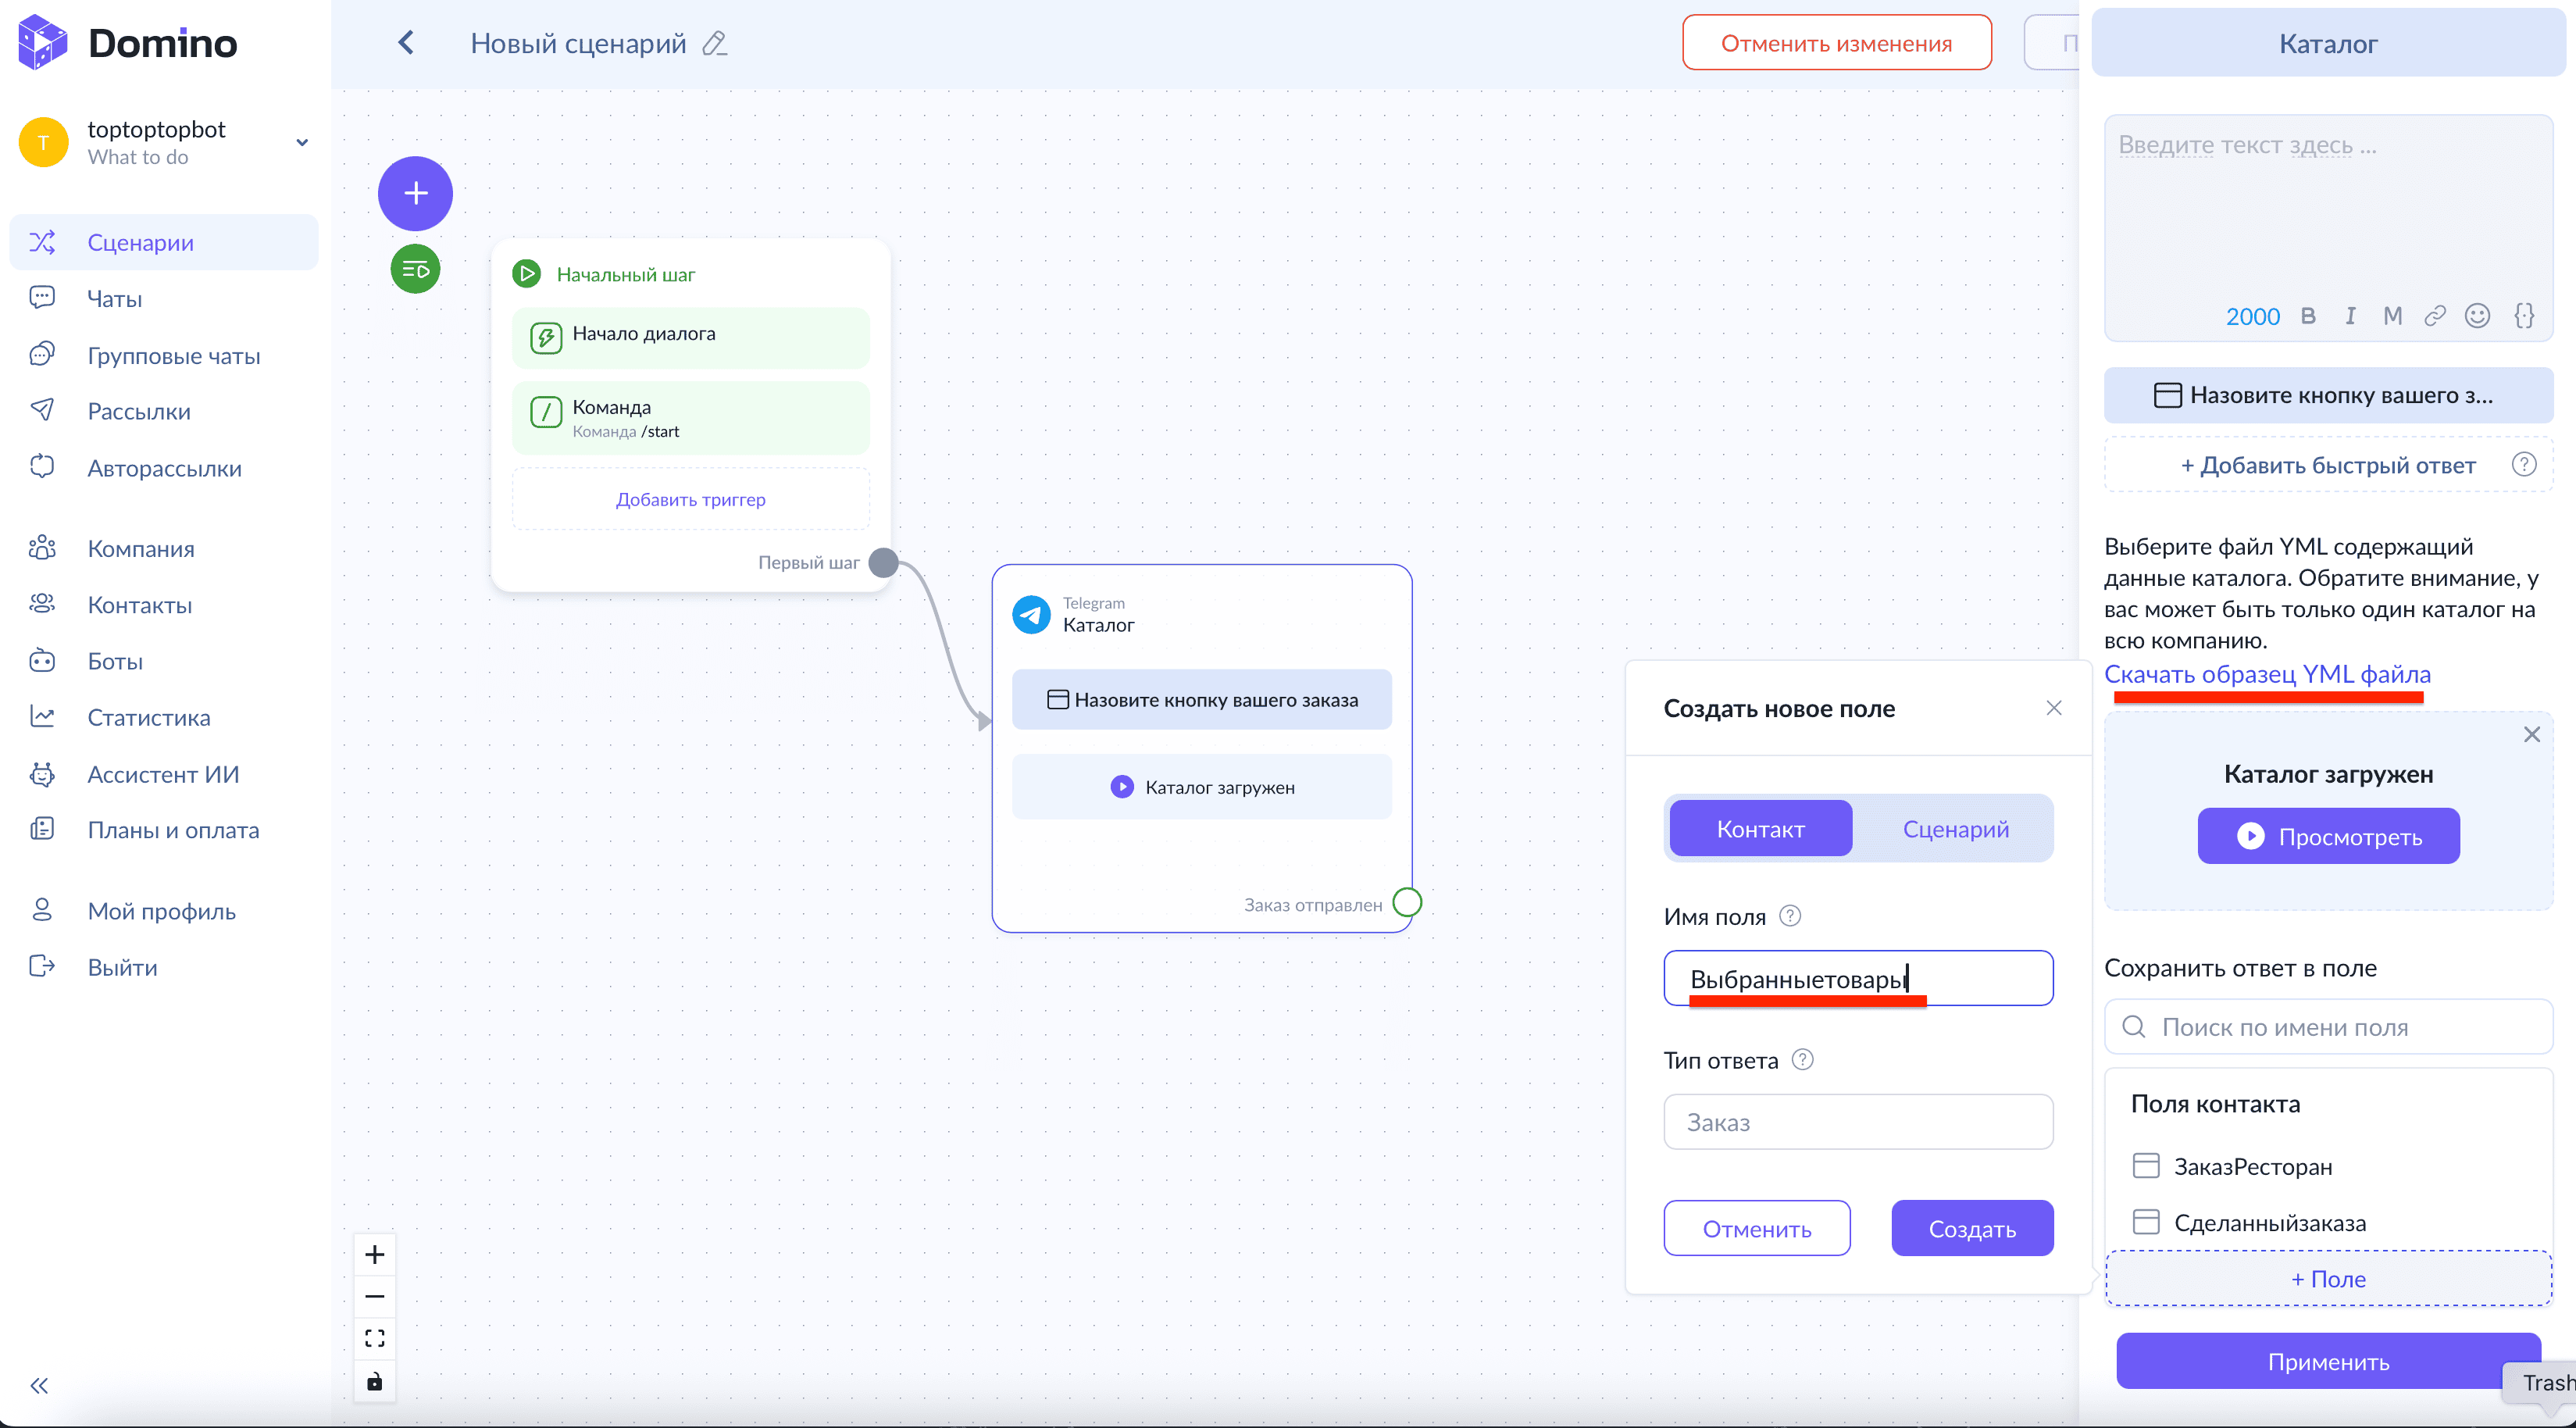The image size is (2576, 1428).
Task: Go back with the left arrow
Action: (x=406, y=42)
